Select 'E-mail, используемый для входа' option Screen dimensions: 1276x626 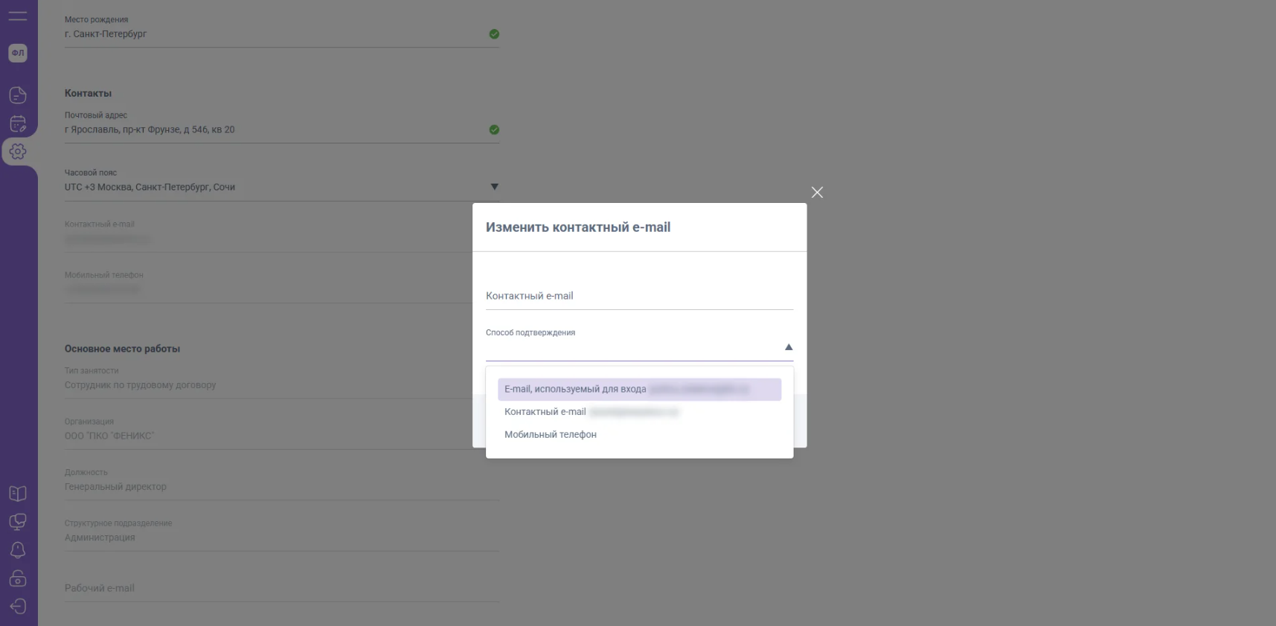pos(575,390)
